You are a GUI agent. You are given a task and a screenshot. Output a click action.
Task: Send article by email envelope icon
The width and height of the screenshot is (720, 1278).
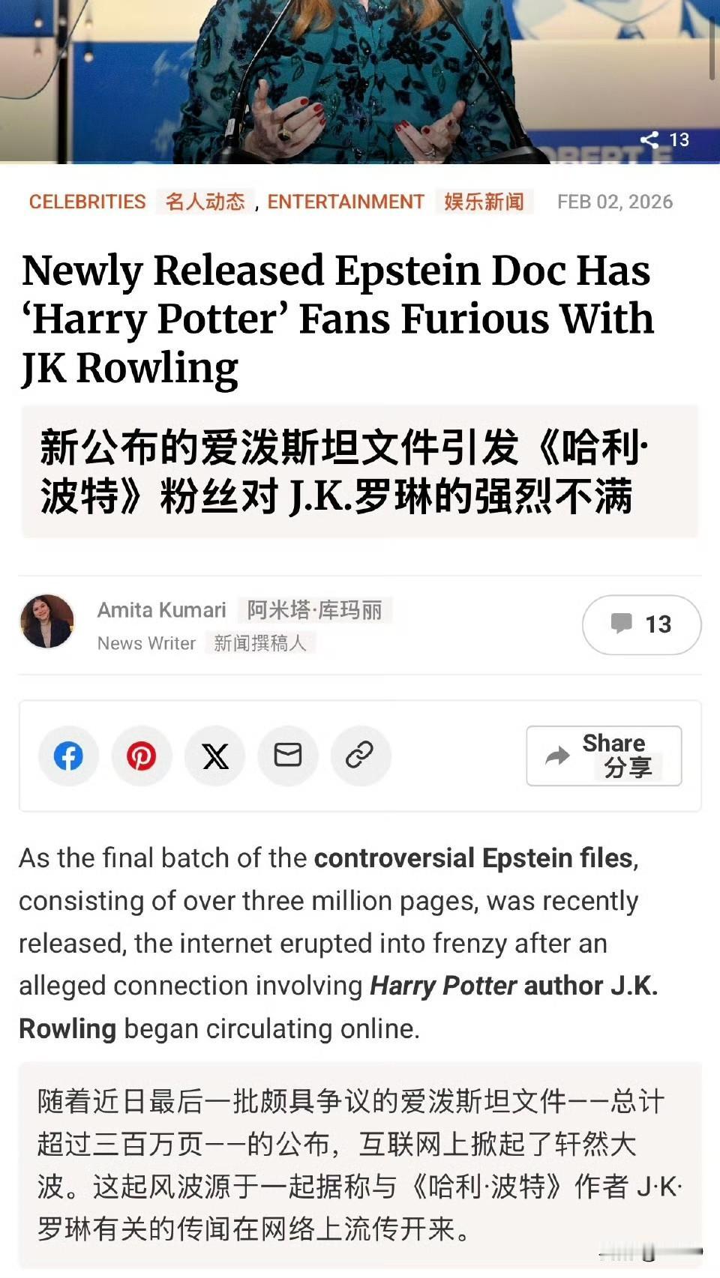tap(288, 756)
